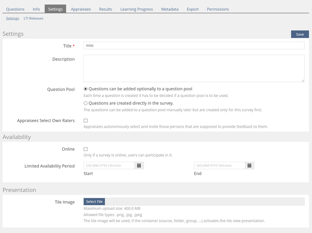Screen dimensions: 312x233
Task: Click the Start date input field
Action: [109, 166]
